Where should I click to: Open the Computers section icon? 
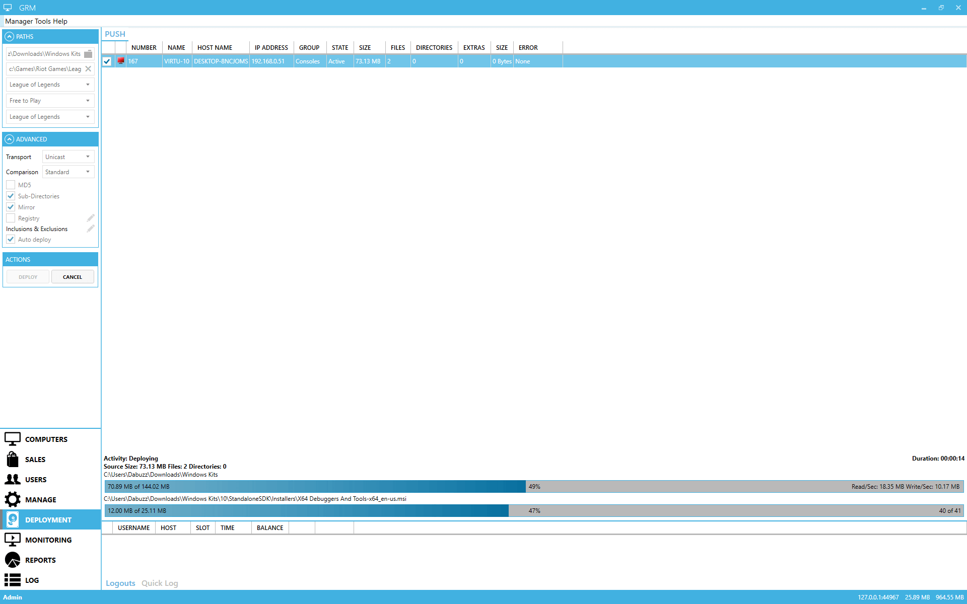(x=13, y=439)
